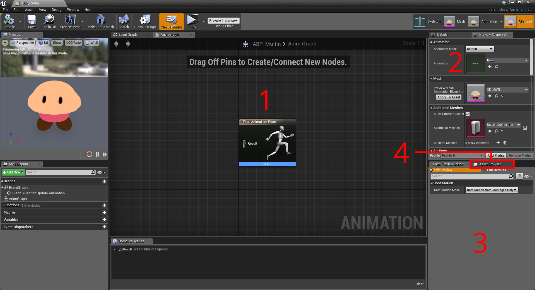Click the SK_Muffin preview mesh thumbnail
535x290 pixels.
[x=475, y=93]
